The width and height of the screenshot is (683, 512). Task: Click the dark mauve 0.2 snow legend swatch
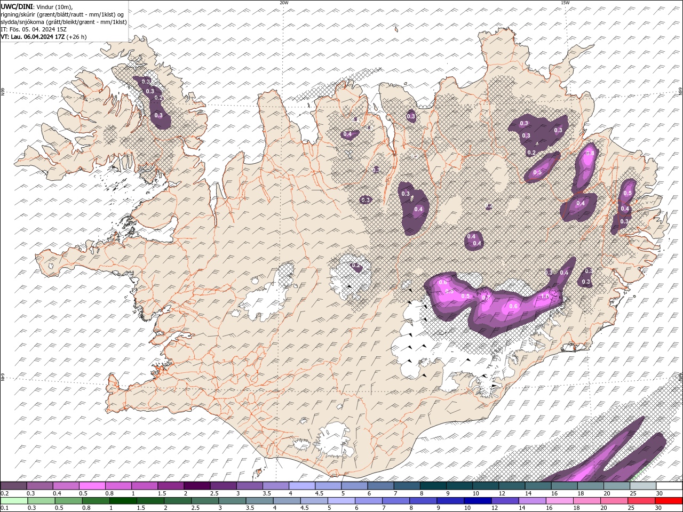point(13,486)
